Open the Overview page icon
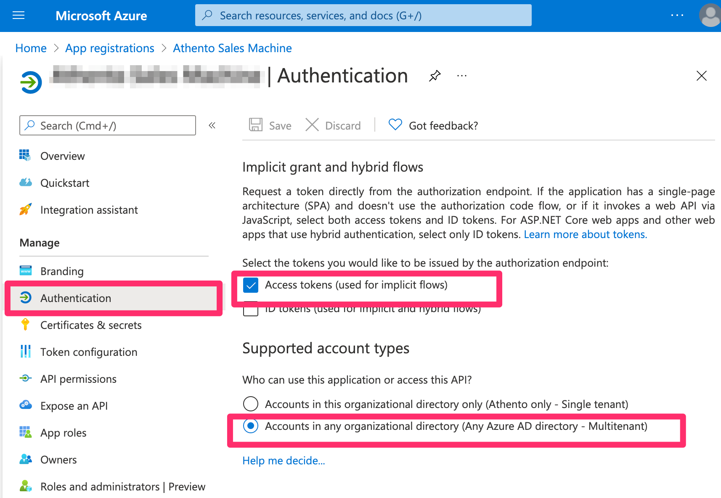 coord(26,156)
